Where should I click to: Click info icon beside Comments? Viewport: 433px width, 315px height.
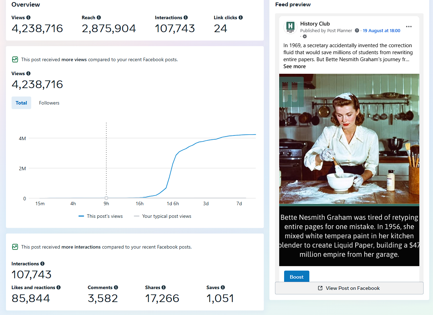[116, 287]
